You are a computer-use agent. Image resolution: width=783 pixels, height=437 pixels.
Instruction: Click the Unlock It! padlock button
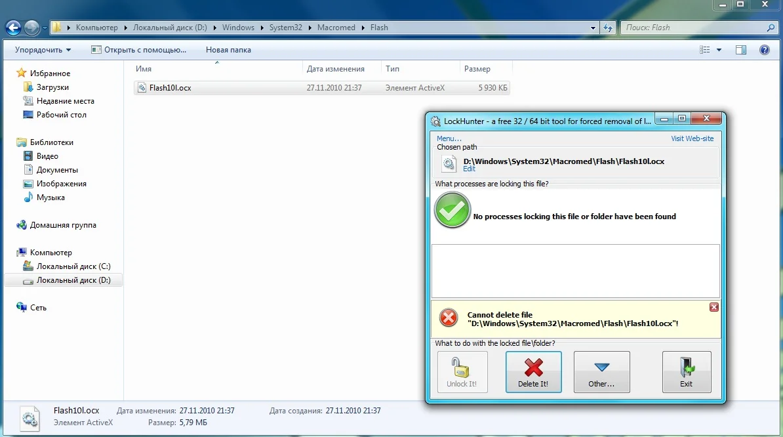coord(462,371)
